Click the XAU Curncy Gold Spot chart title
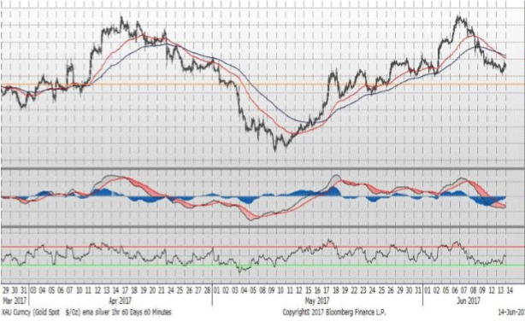 click(x=86, y=312)
